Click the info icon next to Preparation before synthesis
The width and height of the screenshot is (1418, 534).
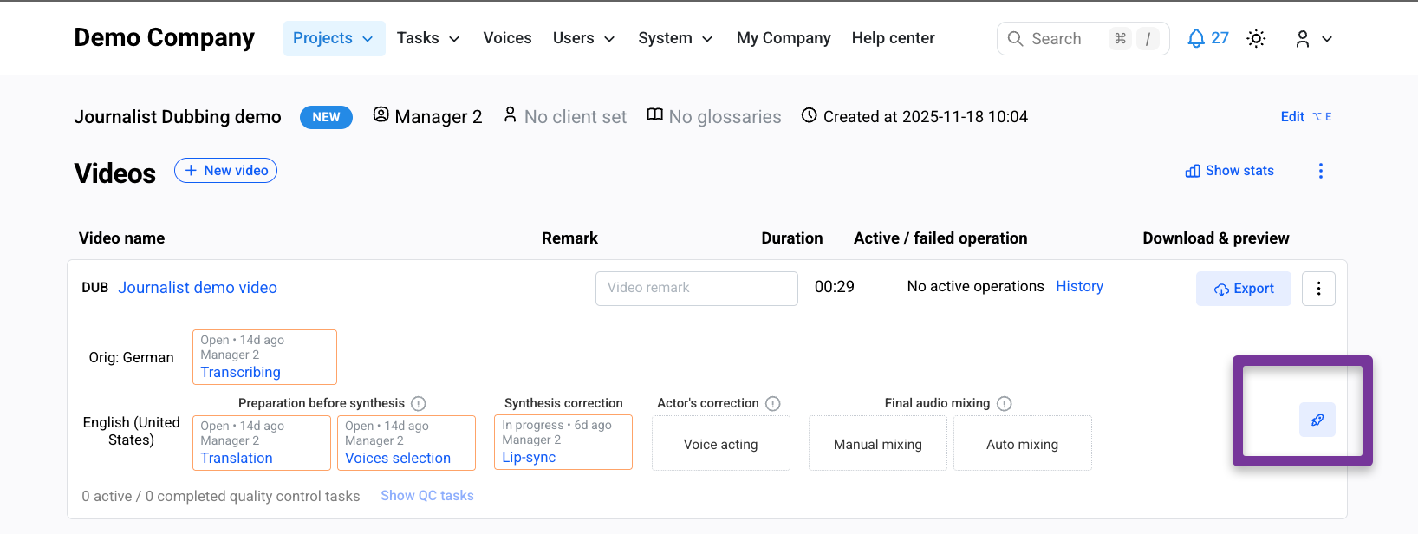click(x=418, y=403)
